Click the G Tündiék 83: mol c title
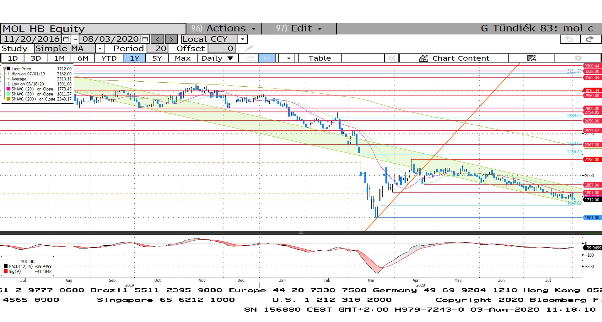This screenshot has width=602, height=322. tap(537, 28)
